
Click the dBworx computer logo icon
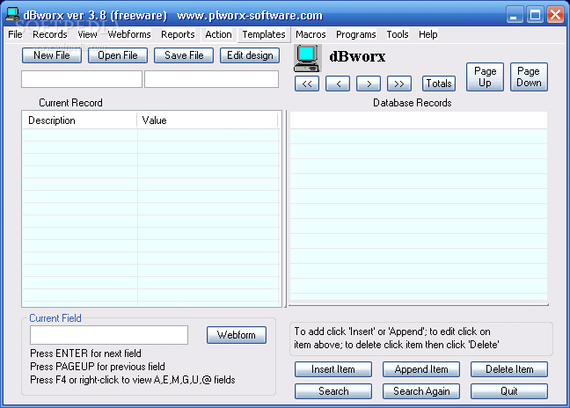click(307, 58)
